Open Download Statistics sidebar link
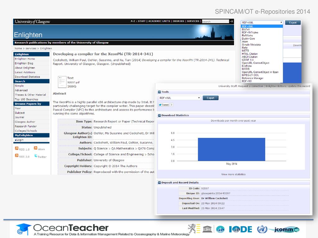This screenshot has height=238, width=318. coord(27,77)
